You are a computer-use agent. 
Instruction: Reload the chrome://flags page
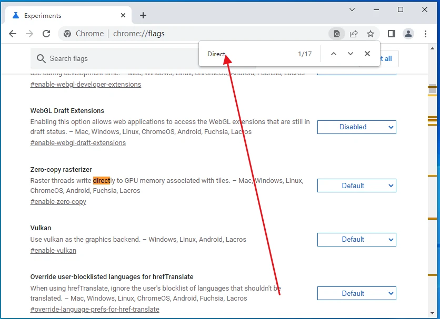click(46, 34)
